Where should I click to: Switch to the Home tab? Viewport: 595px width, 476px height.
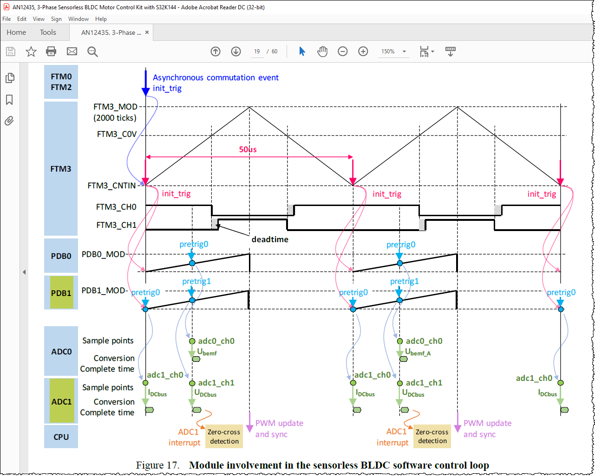(16, 32)
